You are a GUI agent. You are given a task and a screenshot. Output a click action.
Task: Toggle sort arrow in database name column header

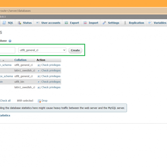(3, 60)
